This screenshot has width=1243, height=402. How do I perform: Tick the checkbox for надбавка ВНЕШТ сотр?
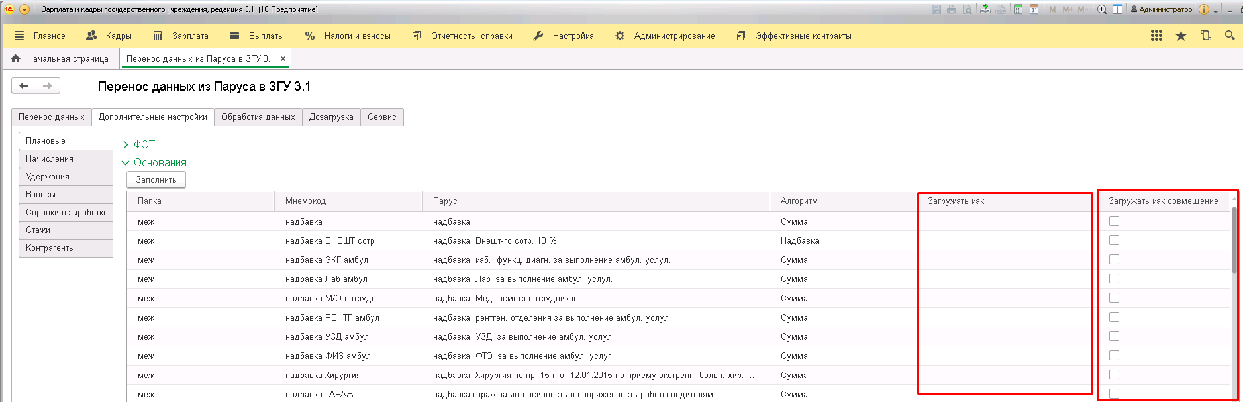(1114, 240)
